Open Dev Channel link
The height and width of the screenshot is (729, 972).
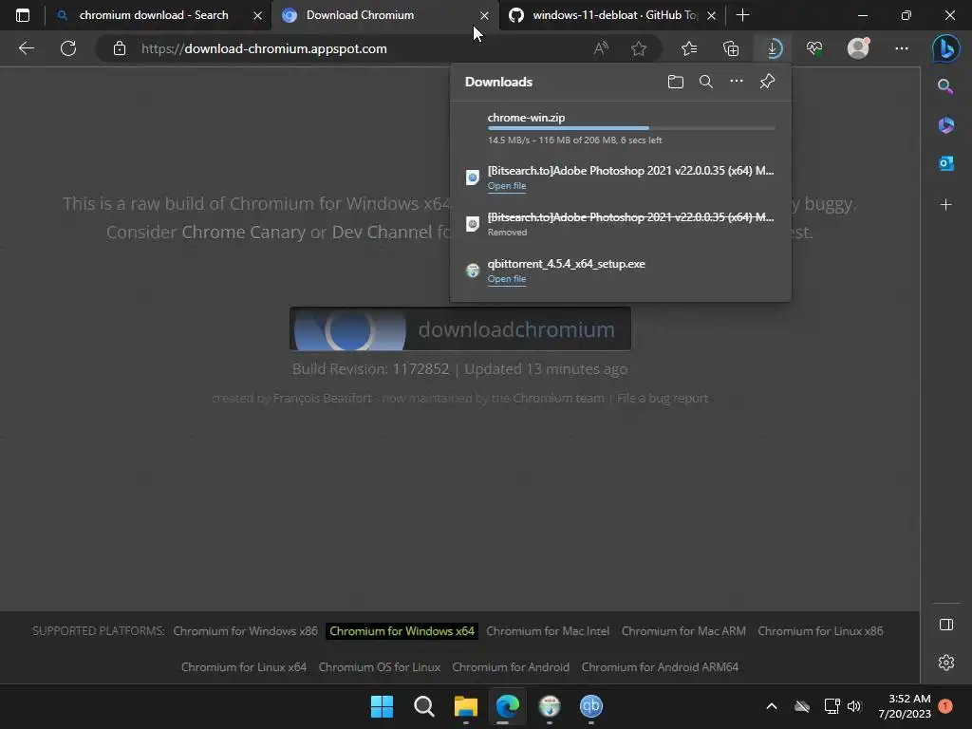click(x=382, y=232)
